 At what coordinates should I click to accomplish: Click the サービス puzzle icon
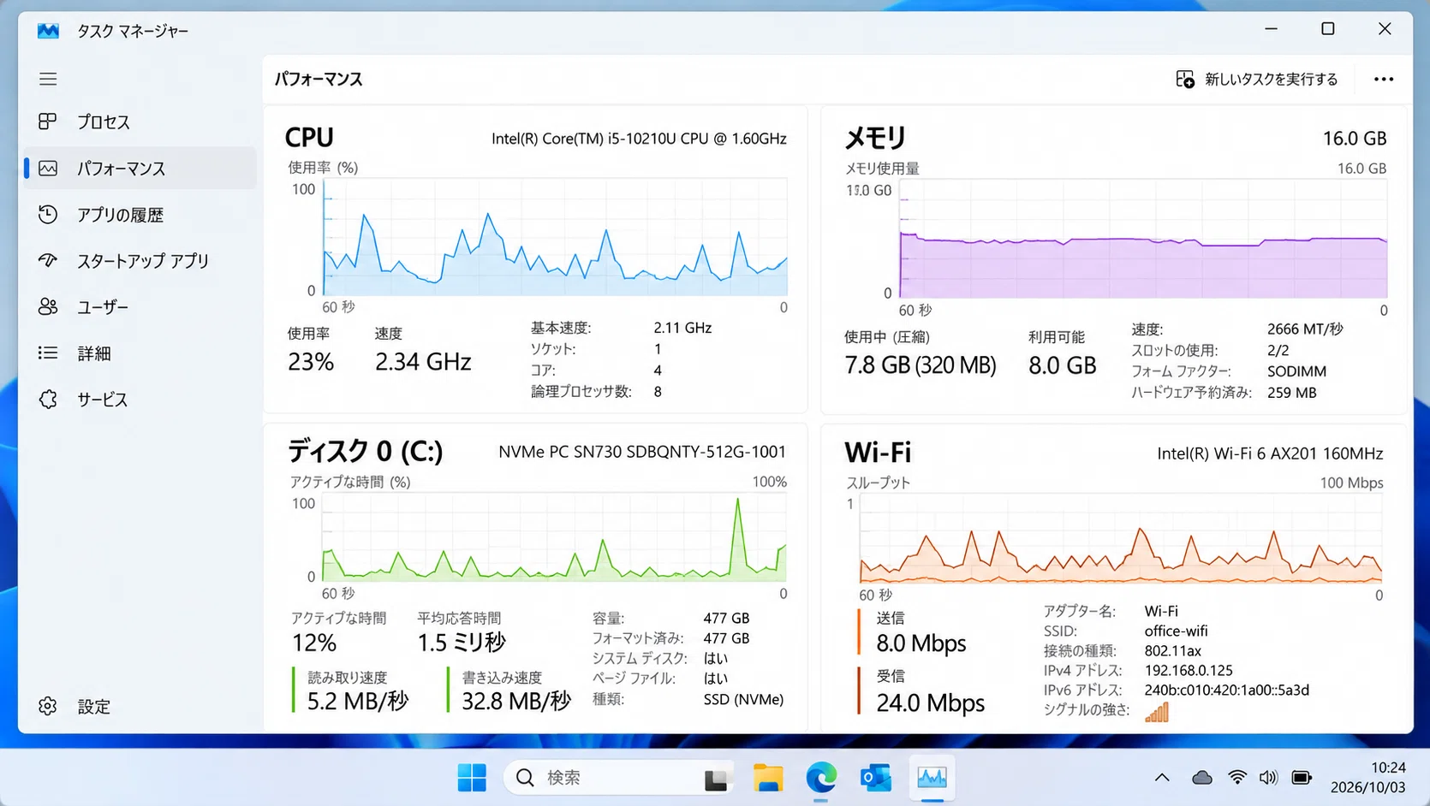(48, 399)
